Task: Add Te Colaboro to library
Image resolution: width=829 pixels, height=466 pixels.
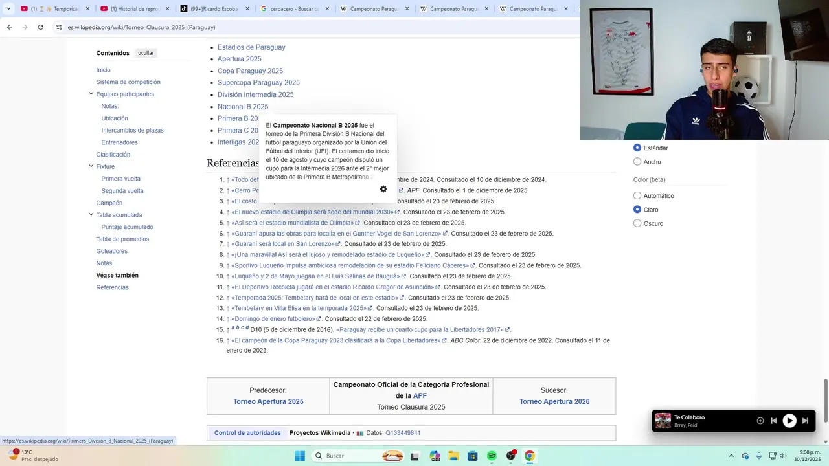Action: click(x=760, y=421)
